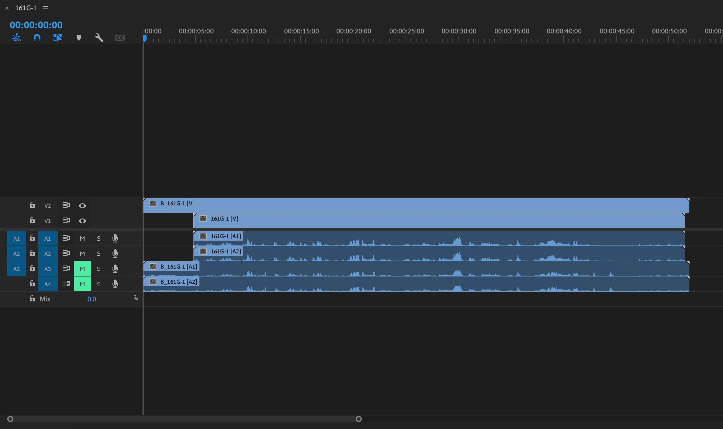Open 161G-1 sequence panel menu
Image resolution: width=723 pixels, height=429 pixels.
(46, 8)
